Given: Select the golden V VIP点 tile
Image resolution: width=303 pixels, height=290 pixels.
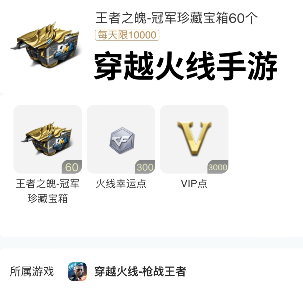Looking at the screenshot, I should pyautogui.click(x=194, y=139).
